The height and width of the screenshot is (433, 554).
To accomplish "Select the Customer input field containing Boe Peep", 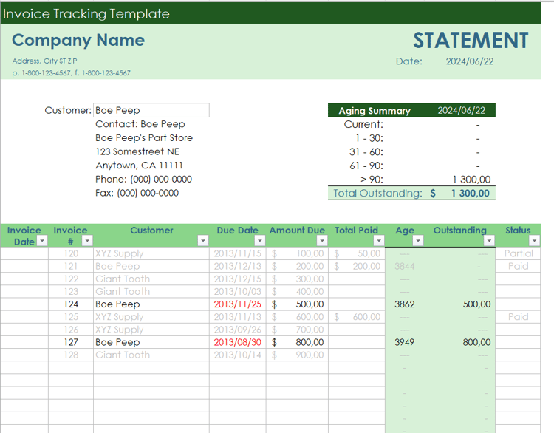I will pyautogui.click(x=151, y=110).
